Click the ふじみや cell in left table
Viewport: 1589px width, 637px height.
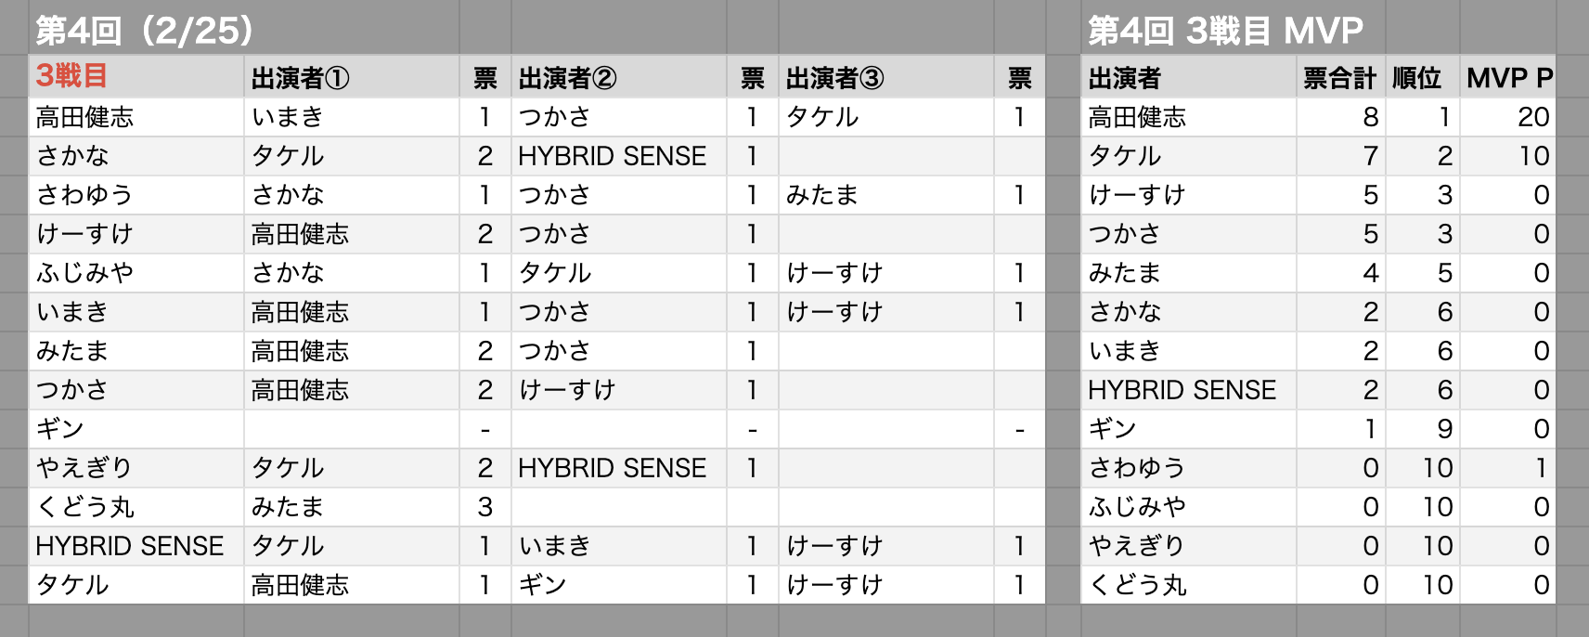click(136, 273)
